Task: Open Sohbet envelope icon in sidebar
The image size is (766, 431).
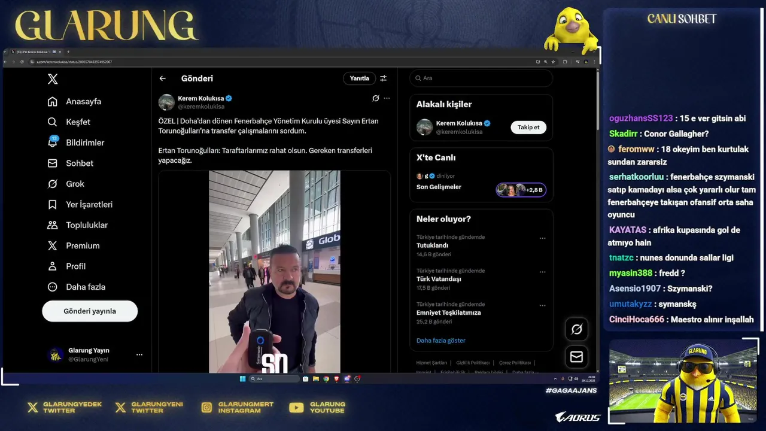Action: click(x=53, y=163)
